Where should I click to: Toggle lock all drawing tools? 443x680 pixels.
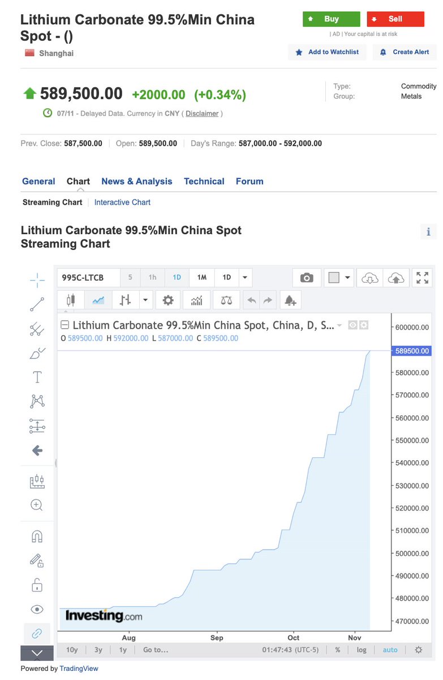[37, 585]
